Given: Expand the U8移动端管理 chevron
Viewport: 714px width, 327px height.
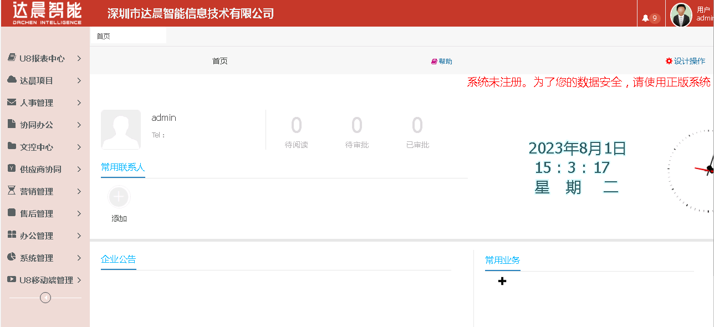Looking at the screenshot, I should (x=79, y=280).
